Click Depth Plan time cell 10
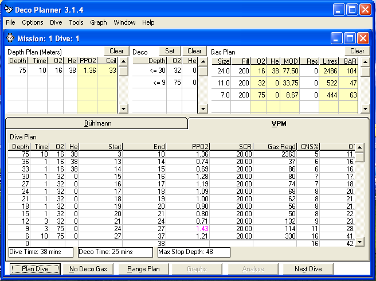The image size is (376, 281). [x=37, y=71]
